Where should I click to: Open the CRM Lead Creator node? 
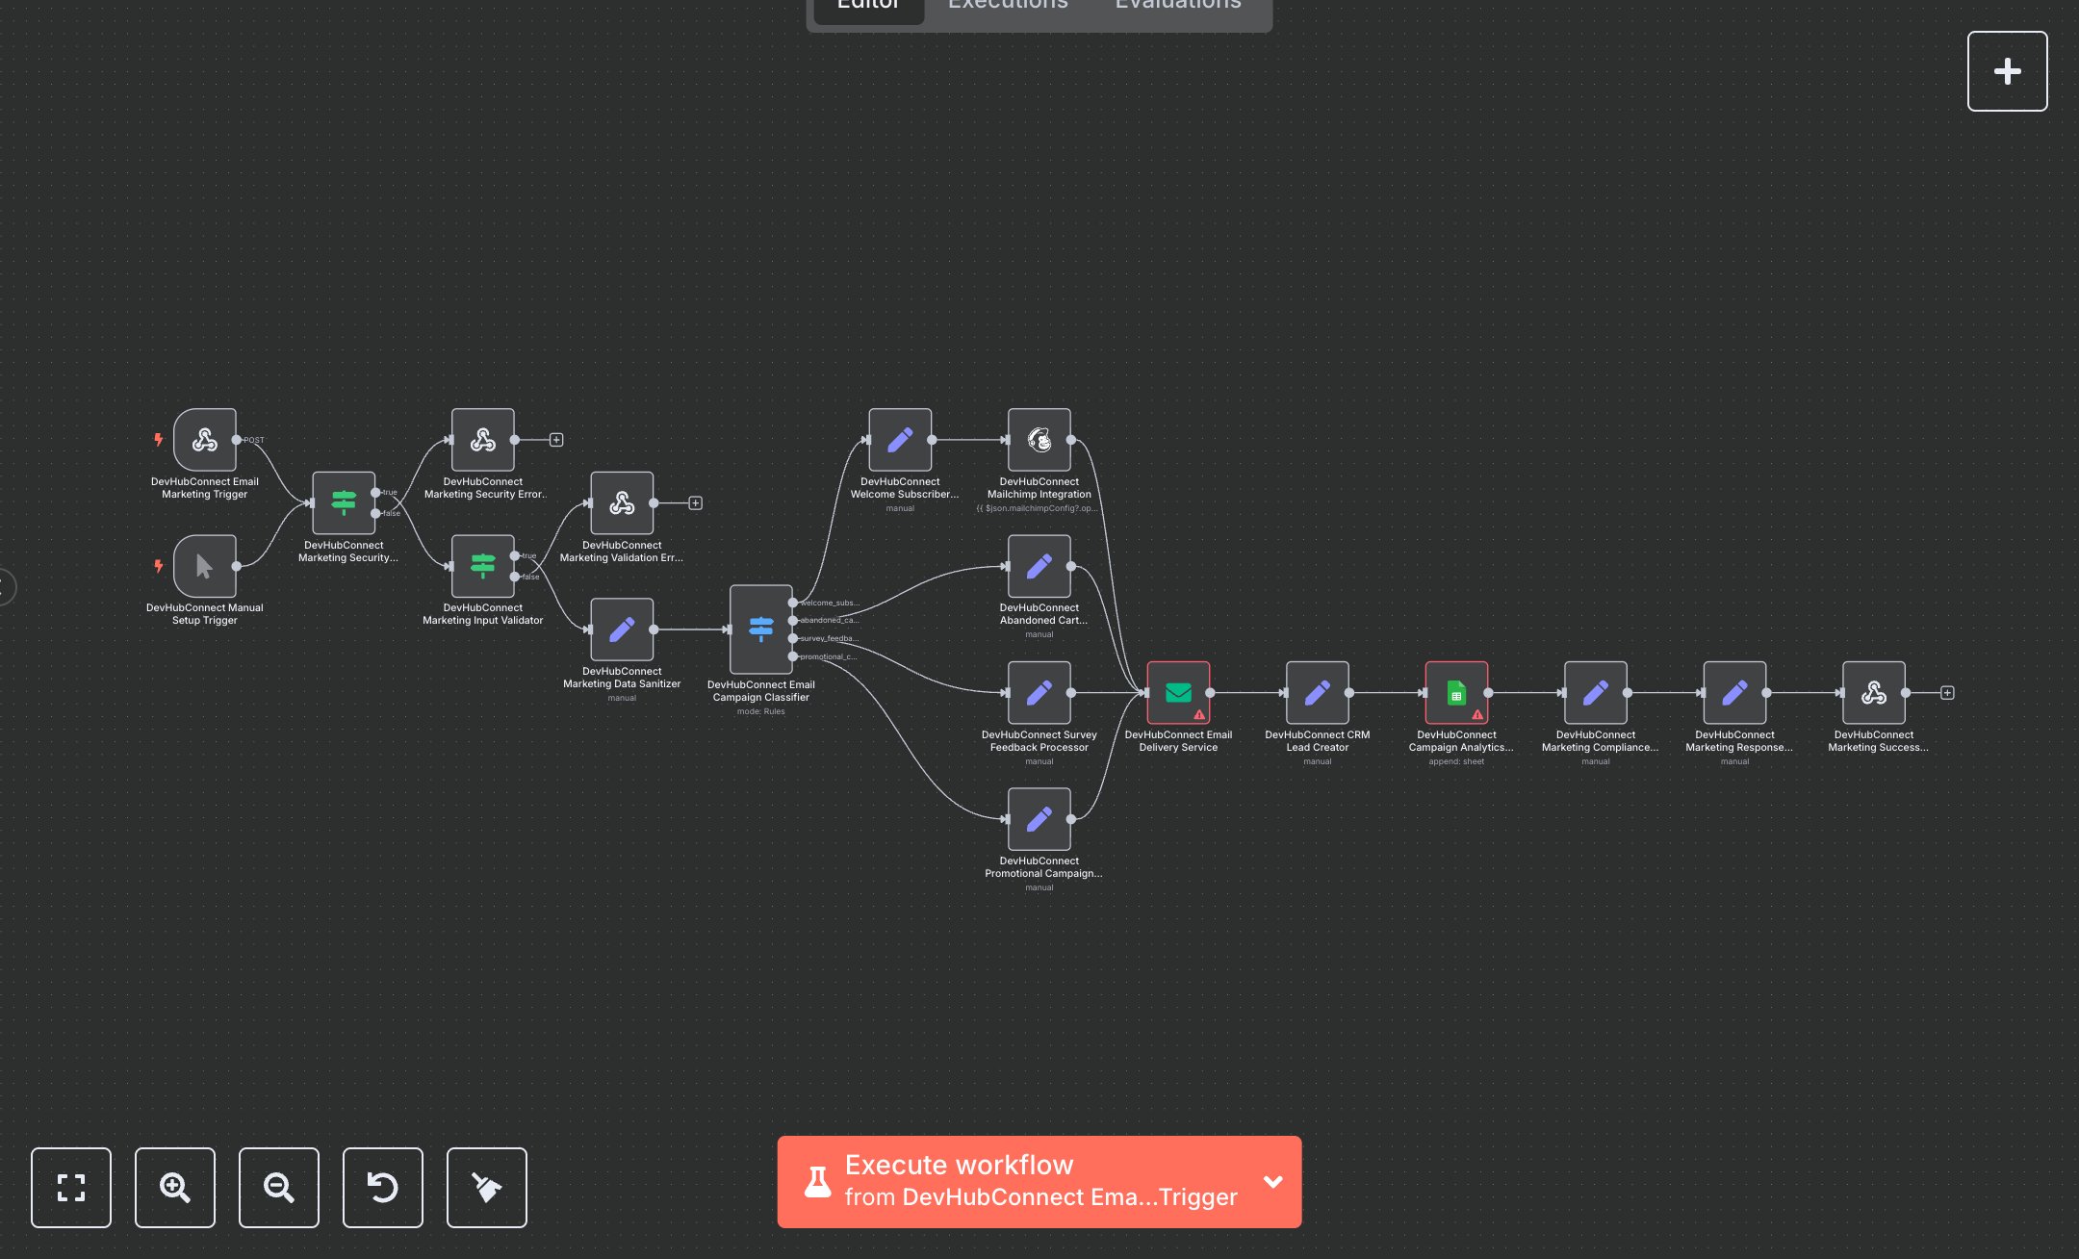tap(1317, 692)
